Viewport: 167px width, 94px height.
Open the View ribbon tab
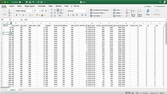67,6
